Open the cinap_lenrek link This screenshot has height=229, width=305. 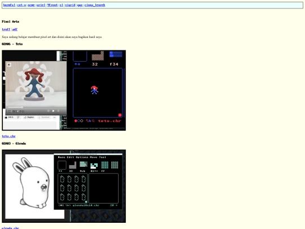[x=95, y=5]
